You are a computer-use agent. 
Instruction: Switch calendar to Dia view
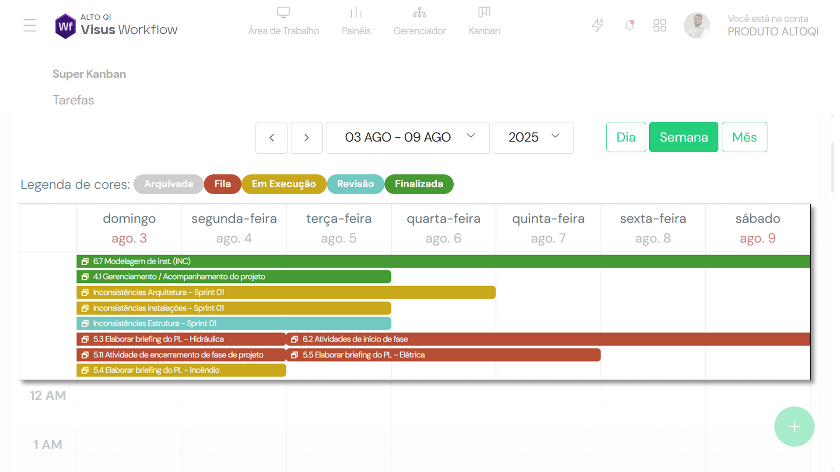pos(626,137)
